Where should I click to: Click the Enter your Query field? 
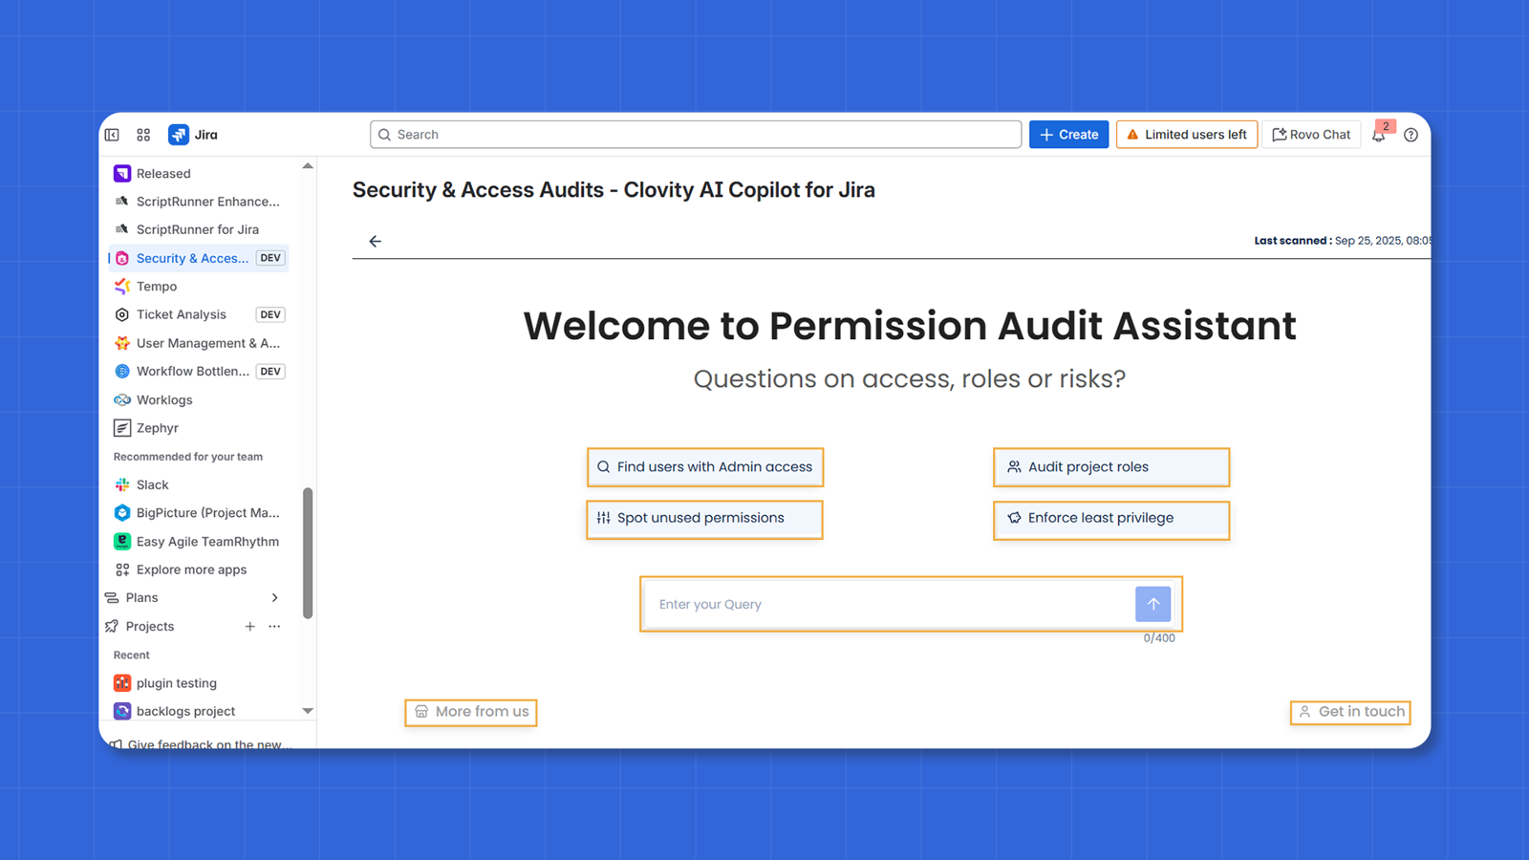(898, 604)
